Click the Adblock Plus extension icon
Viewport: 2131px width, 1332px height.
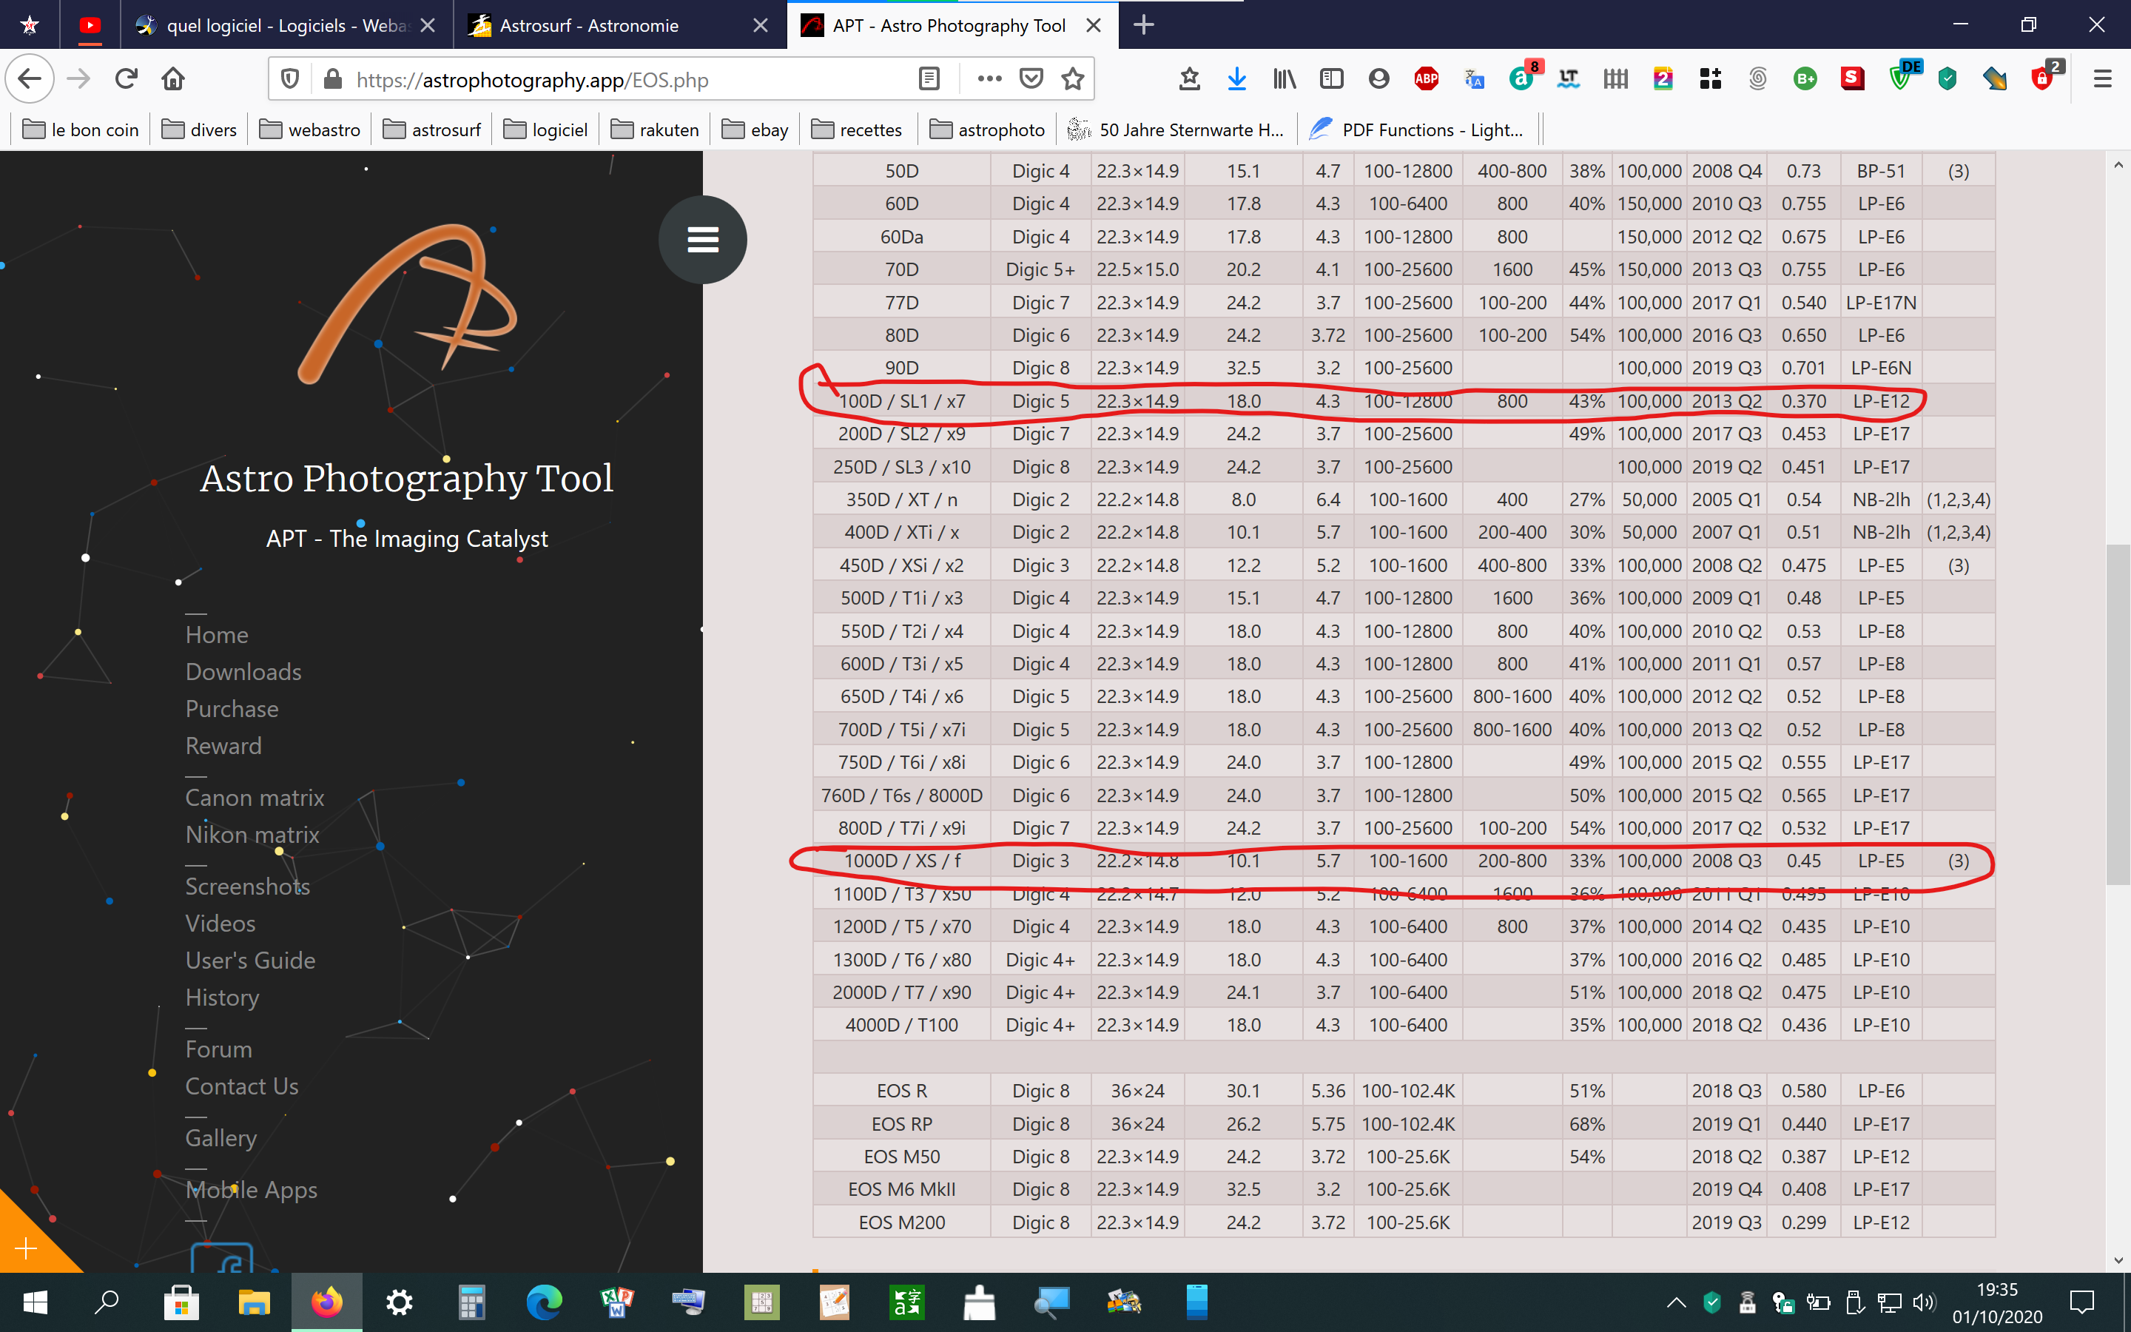1426,79
